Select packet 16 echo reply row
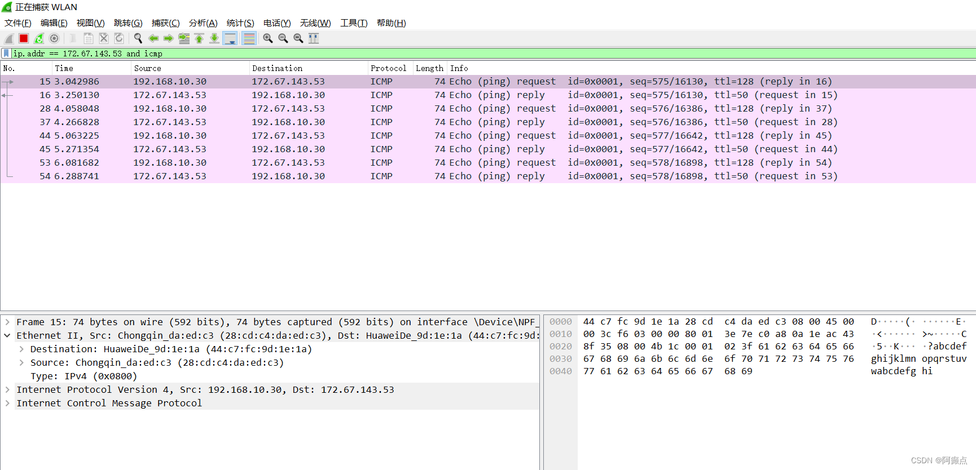This screenshot has width=976, height=470. 488,95
